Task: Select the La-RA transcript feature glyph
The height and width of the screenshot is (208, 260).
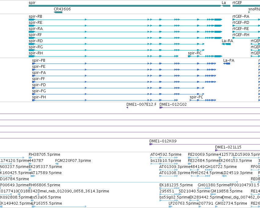Action: [226, 44]
